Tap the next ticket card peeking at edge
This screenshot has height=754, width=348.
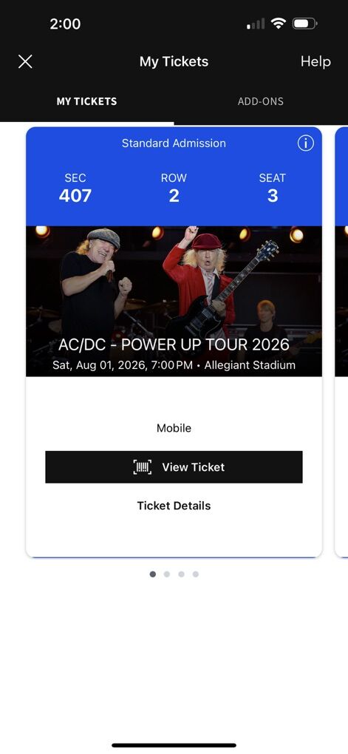(x=341, y=342)
